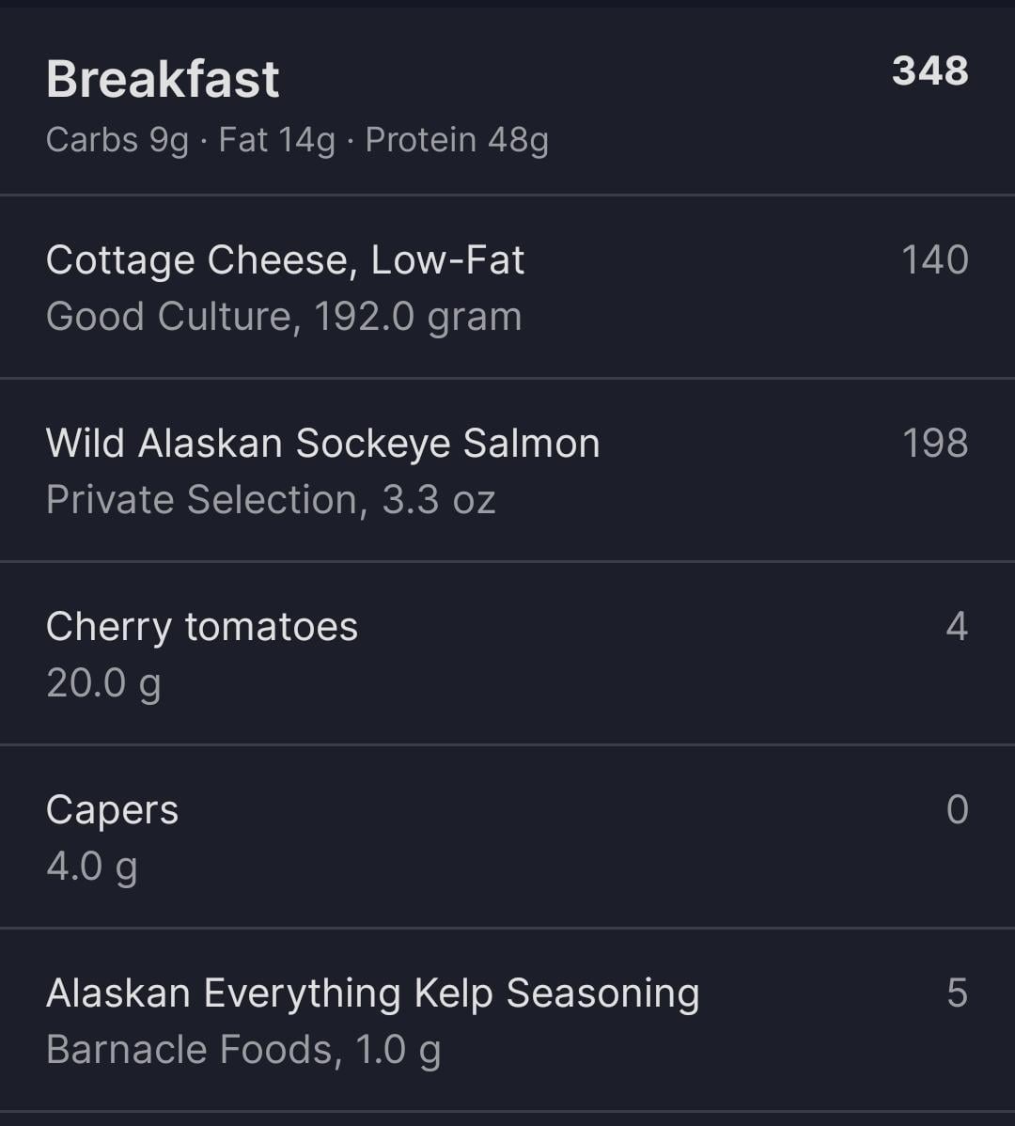Select the Breakfast total 348 calories
Screen dimensions: 1015x1126
930,71
